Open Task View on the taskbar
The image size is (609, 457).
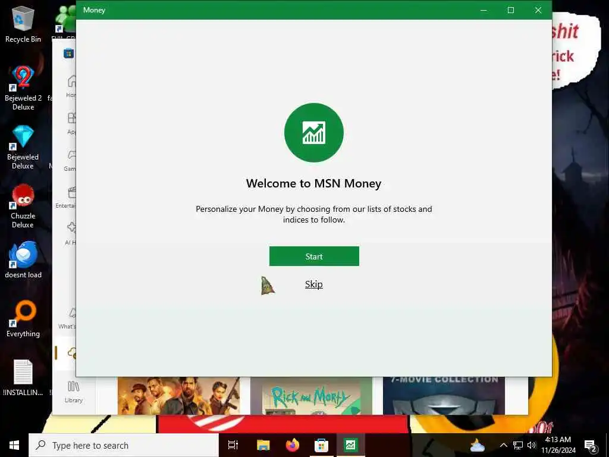tap(233, 445)
